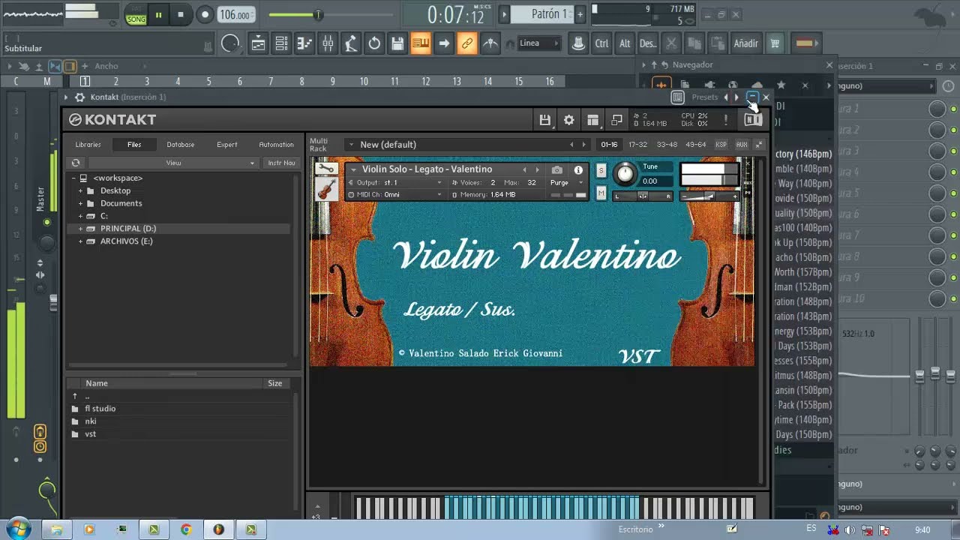
Task: Pause playback in transport bar
Action: click(158, 14)
